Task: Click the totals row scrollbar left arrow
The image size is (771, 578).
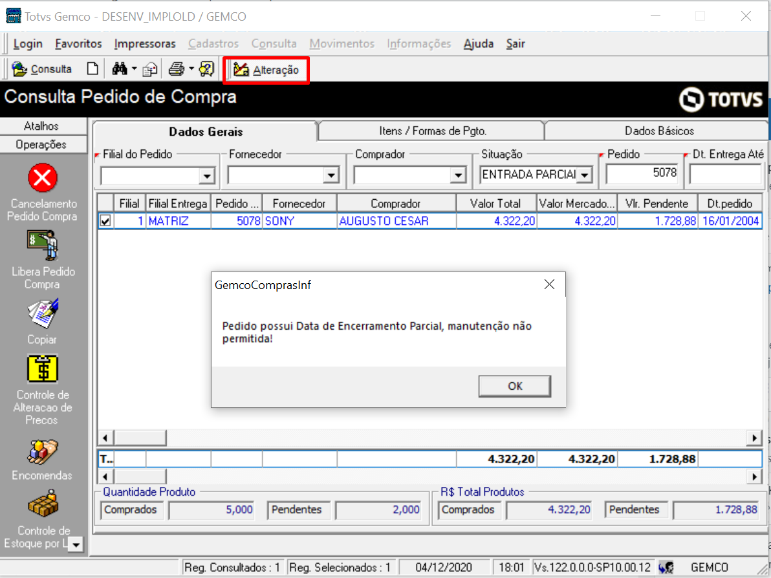Action: [x=105, y=476]
